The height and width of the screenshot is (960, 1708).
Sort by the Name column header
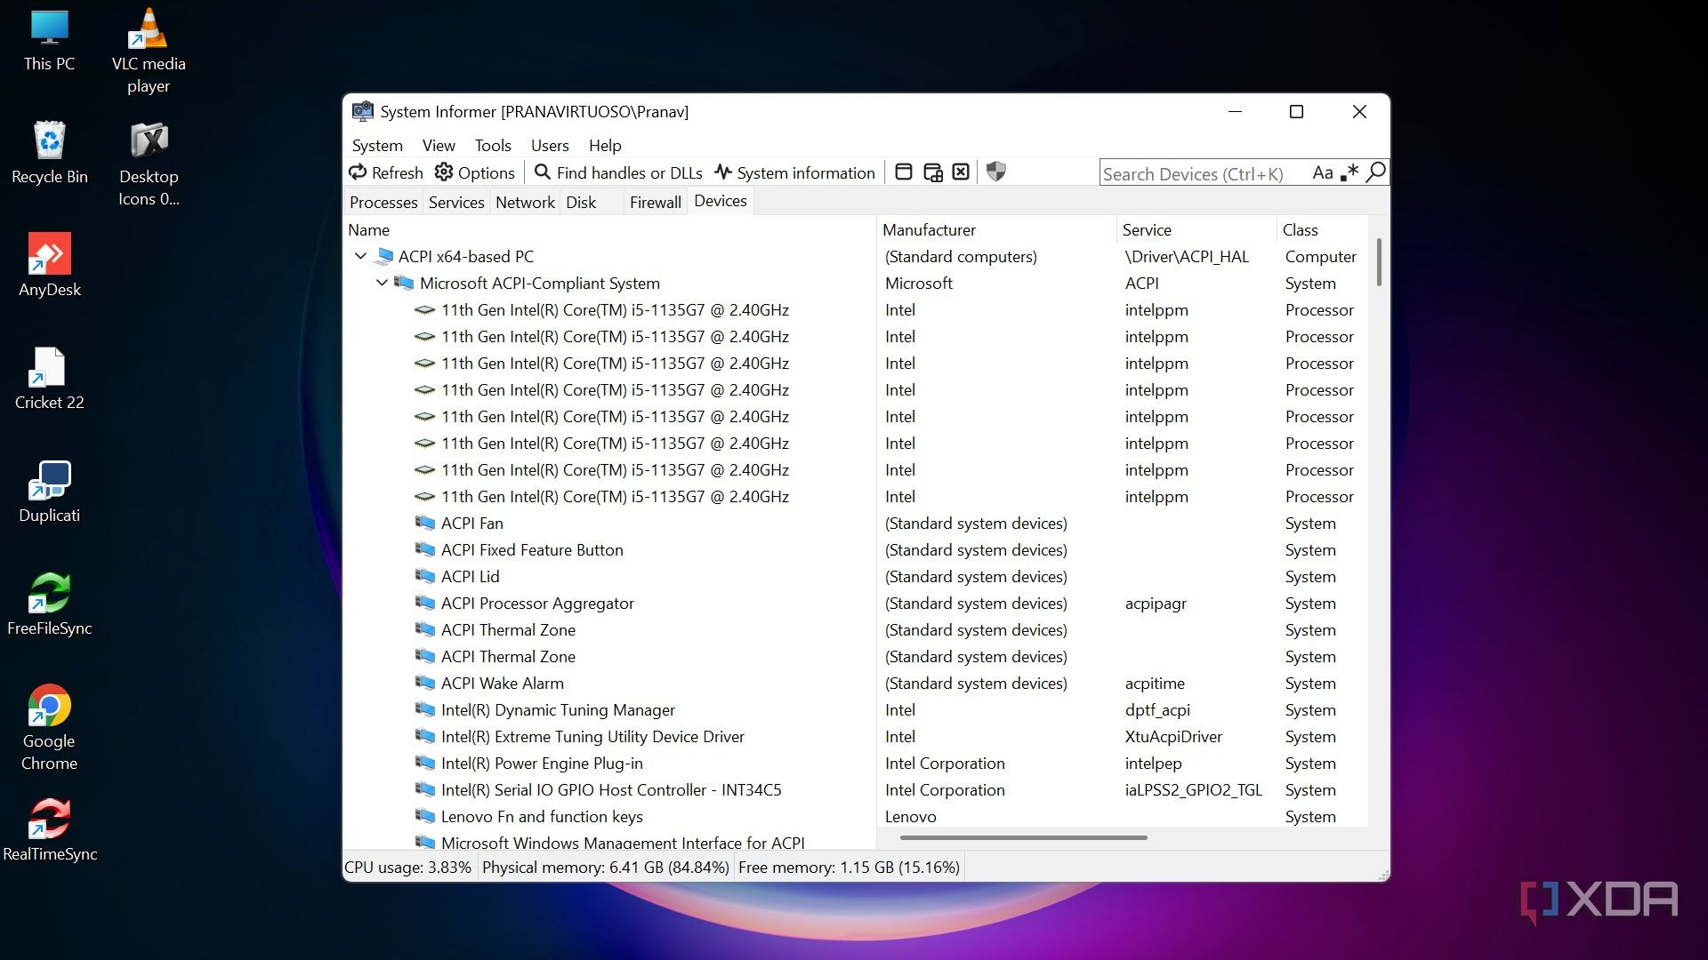pyautogui.click(x=610, y=229)
